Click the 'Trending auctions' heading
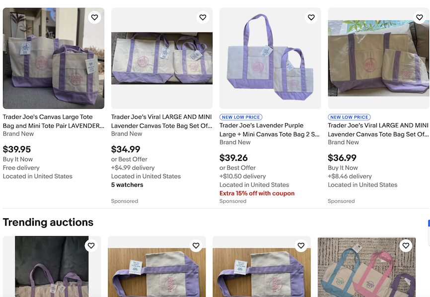This screenshot has height=297, width=430. pos(48,222)
